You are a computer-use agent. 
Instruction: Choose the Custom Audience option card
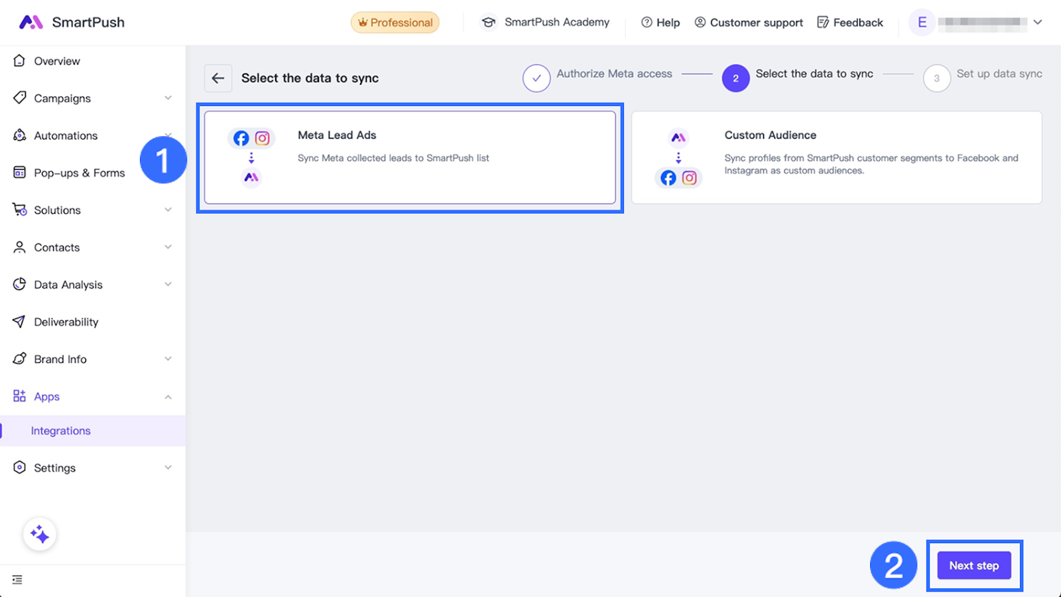(x=836, y=158)
